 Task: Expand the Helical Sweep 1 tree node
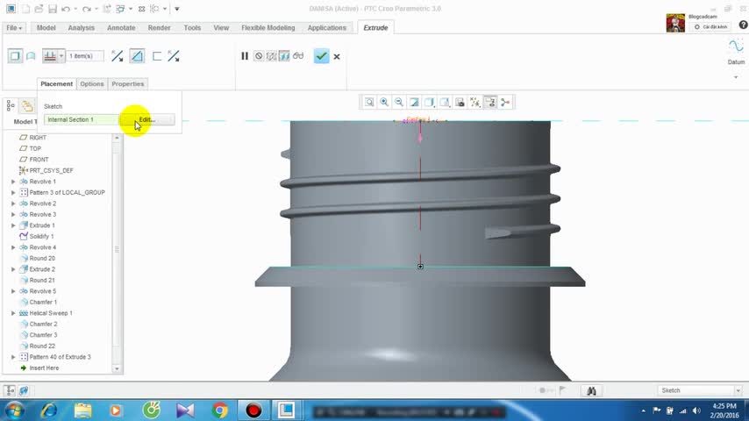[13, 313]
